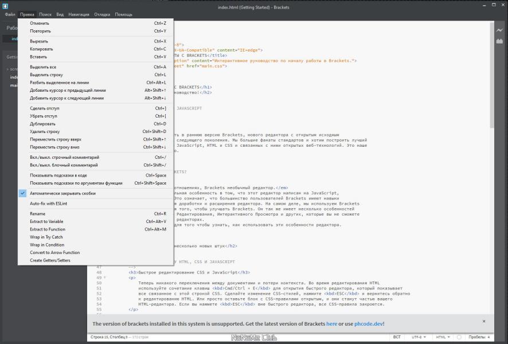Open the Отладка menu
This screenshot has height=344, width=508.
(x=102, y=14)
